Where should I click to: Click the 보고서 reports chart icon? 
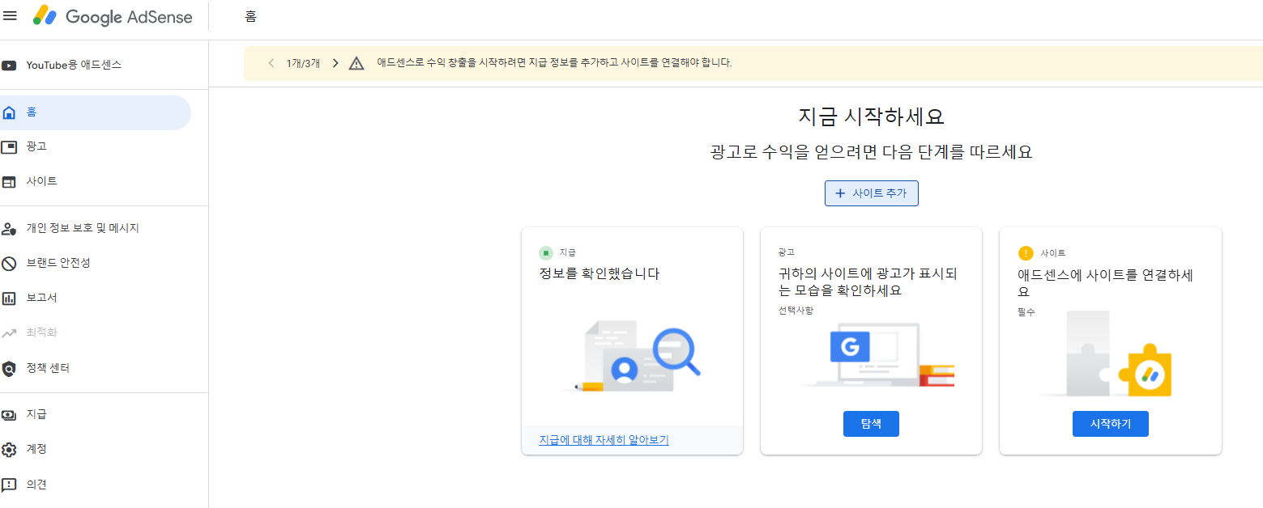[x=9, y=298]
